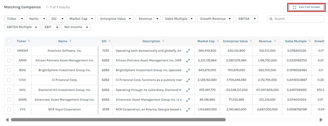
Task: Click into the Search field
Action: [296, 18]
